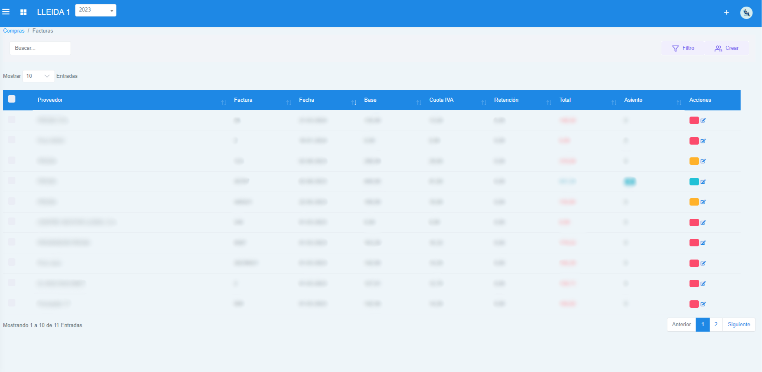This screenshot has height=372, width=762.
Task: Expand the Mostrar entries count dropdown
Action: [38, 76]
